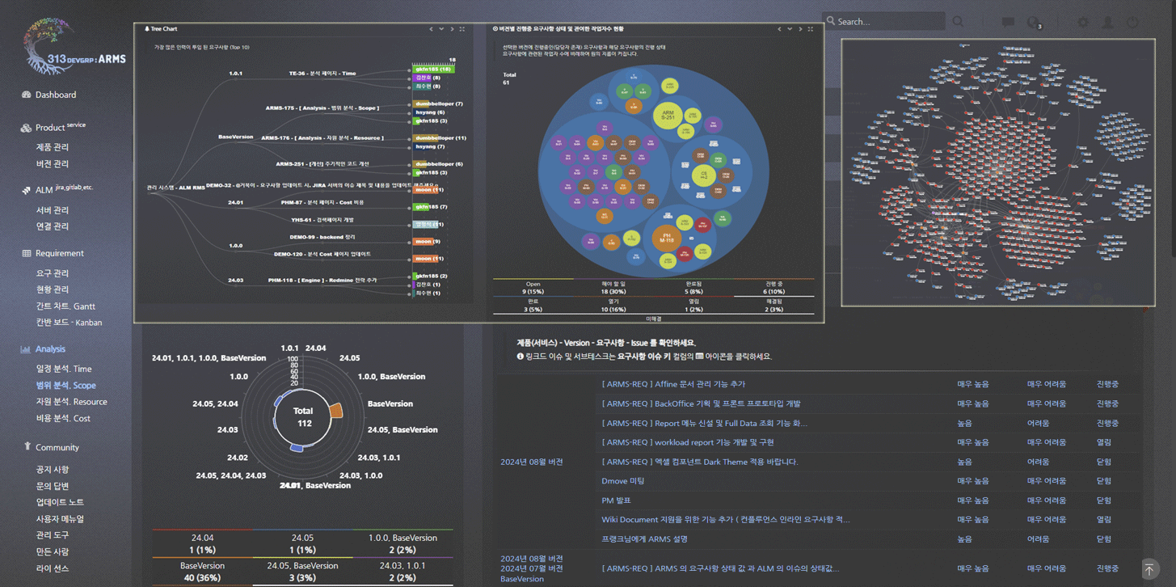
Task: Open Dashboard from the sidebar
Action: 55,95
